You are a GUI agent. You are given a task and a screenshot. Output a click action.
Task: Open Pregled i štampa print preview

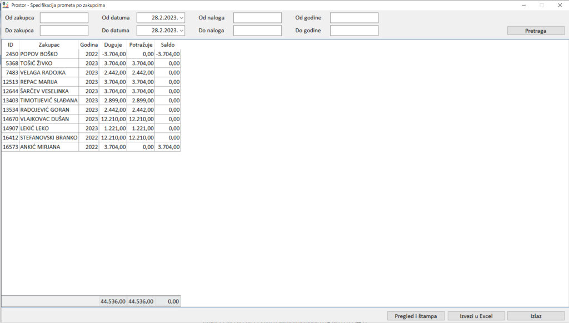click(x=416, y=316)
